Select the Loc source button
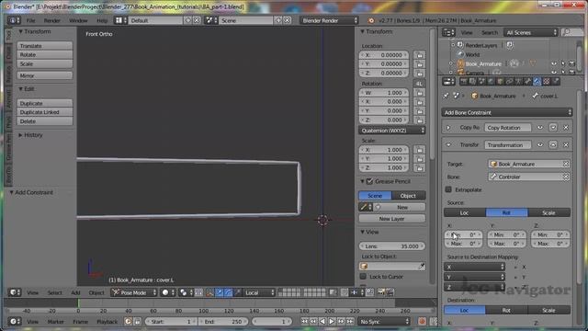 [x=465, y=212]
